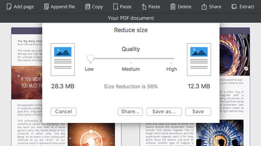Click the reduced 12.3 MB document thumbnail

point(199,60)
